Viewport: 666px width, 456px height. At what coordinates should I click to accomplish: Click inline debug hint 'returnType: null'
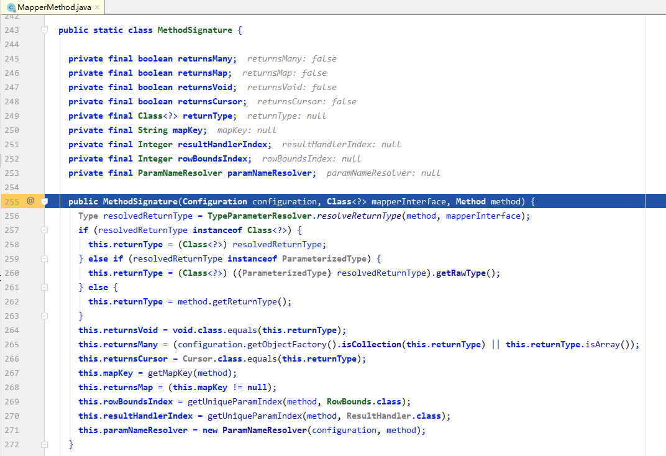point(286,116)
